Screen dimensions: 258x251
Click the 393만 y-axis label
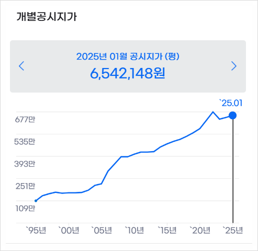(x=25, y=164)
